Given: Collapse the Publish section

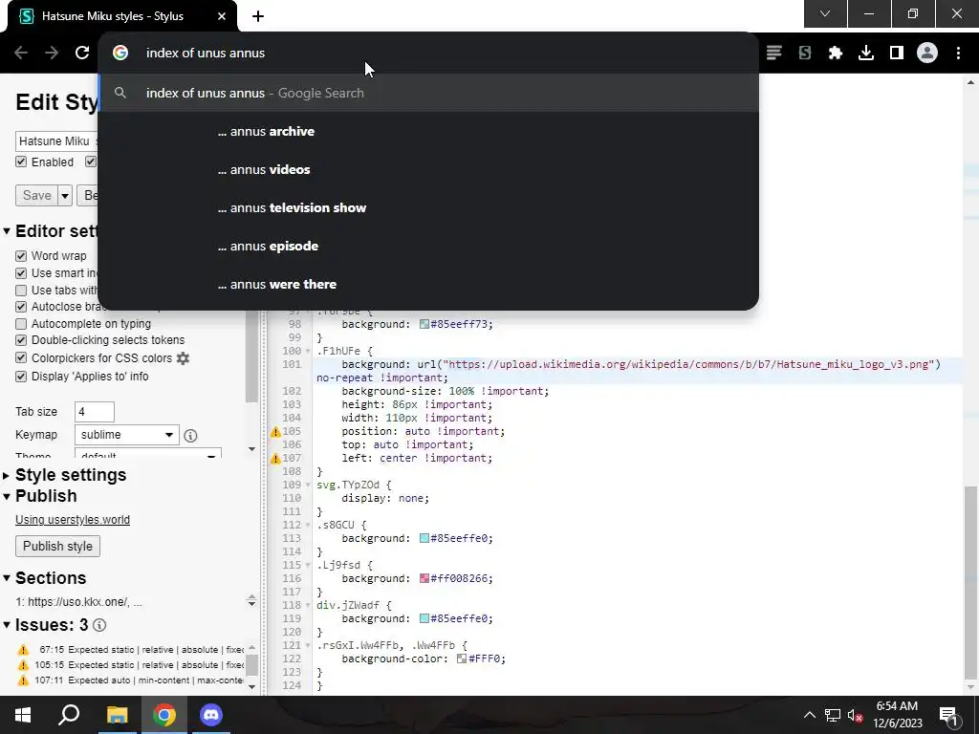Looking at the screenshot, I should tap(7, 496).
